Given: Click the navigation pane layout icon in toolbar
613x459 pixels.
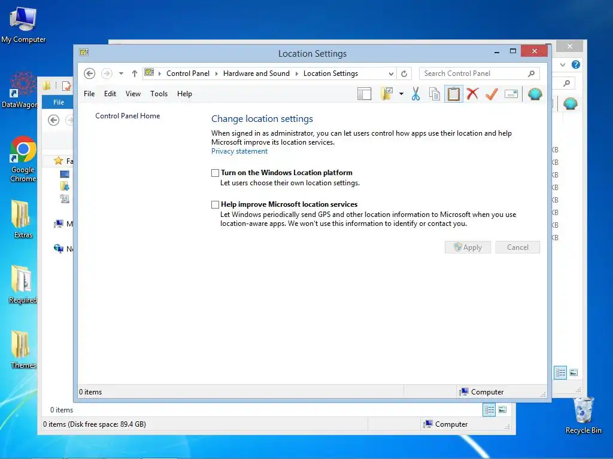Looking at the screenshot, I should tap(364, 94).
